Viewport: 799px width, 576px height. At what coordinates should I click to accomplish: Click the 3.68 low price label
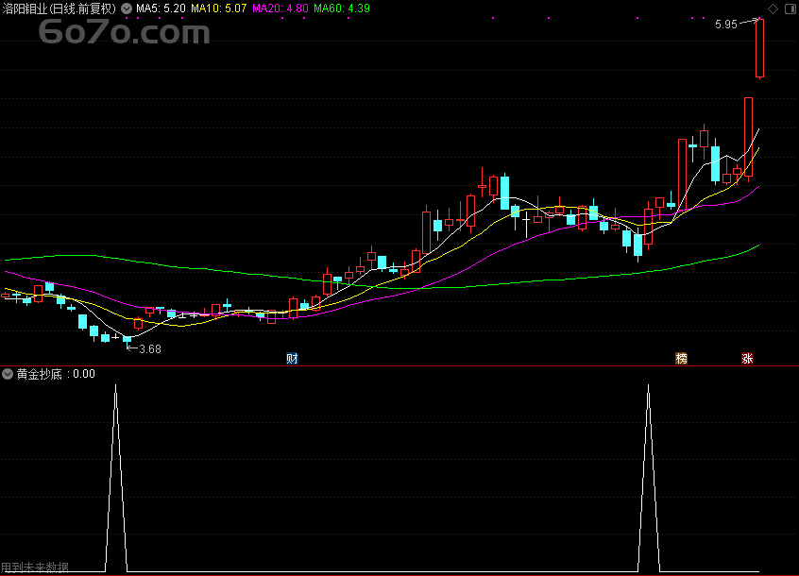(x=150, y=349)
